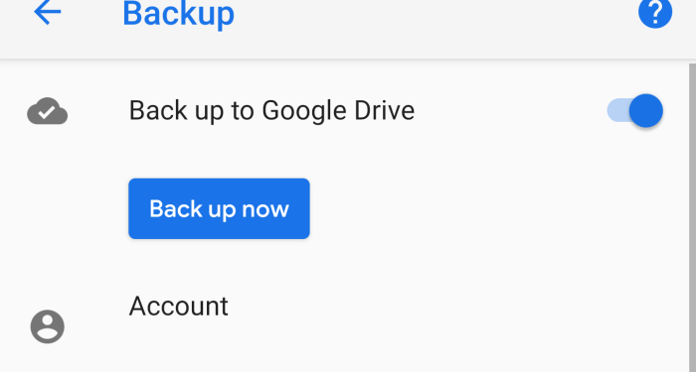Go back using the left arrow
Image resolution: width=696 pixels, height=372 pixels.
click(x=48, y=12)
